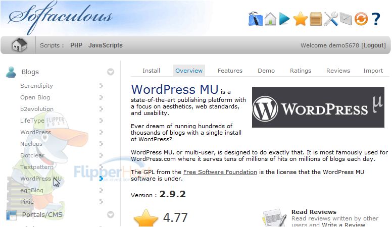Collapse the Blogs category arrow
392x227 pixels.
click(111, 72)
